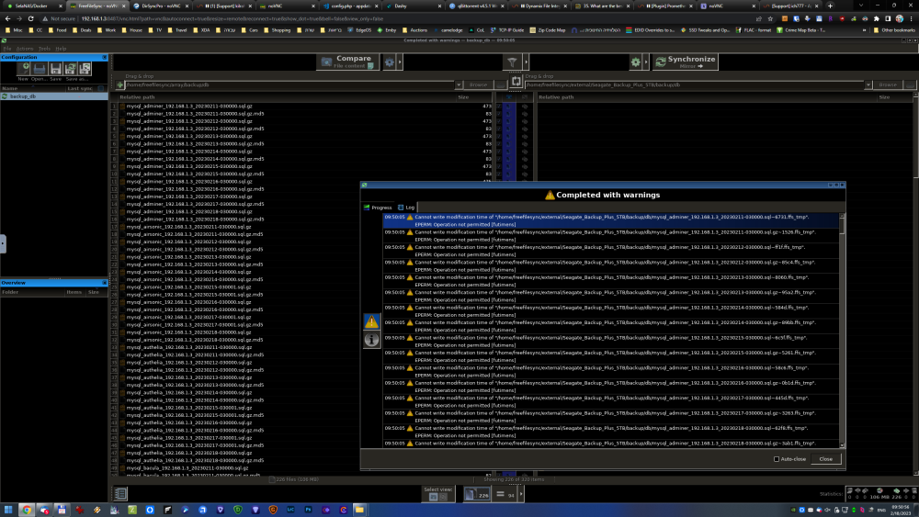Select the first 09:50:05 warning log entry
Viewport: 919px width, 517px height.
(611, 220)
